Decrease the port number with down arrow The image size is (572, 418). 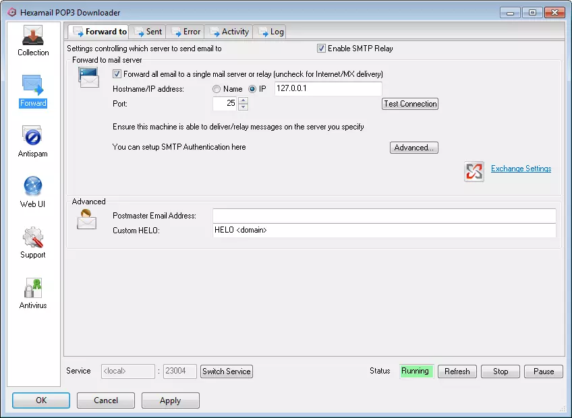click(243, 107)
